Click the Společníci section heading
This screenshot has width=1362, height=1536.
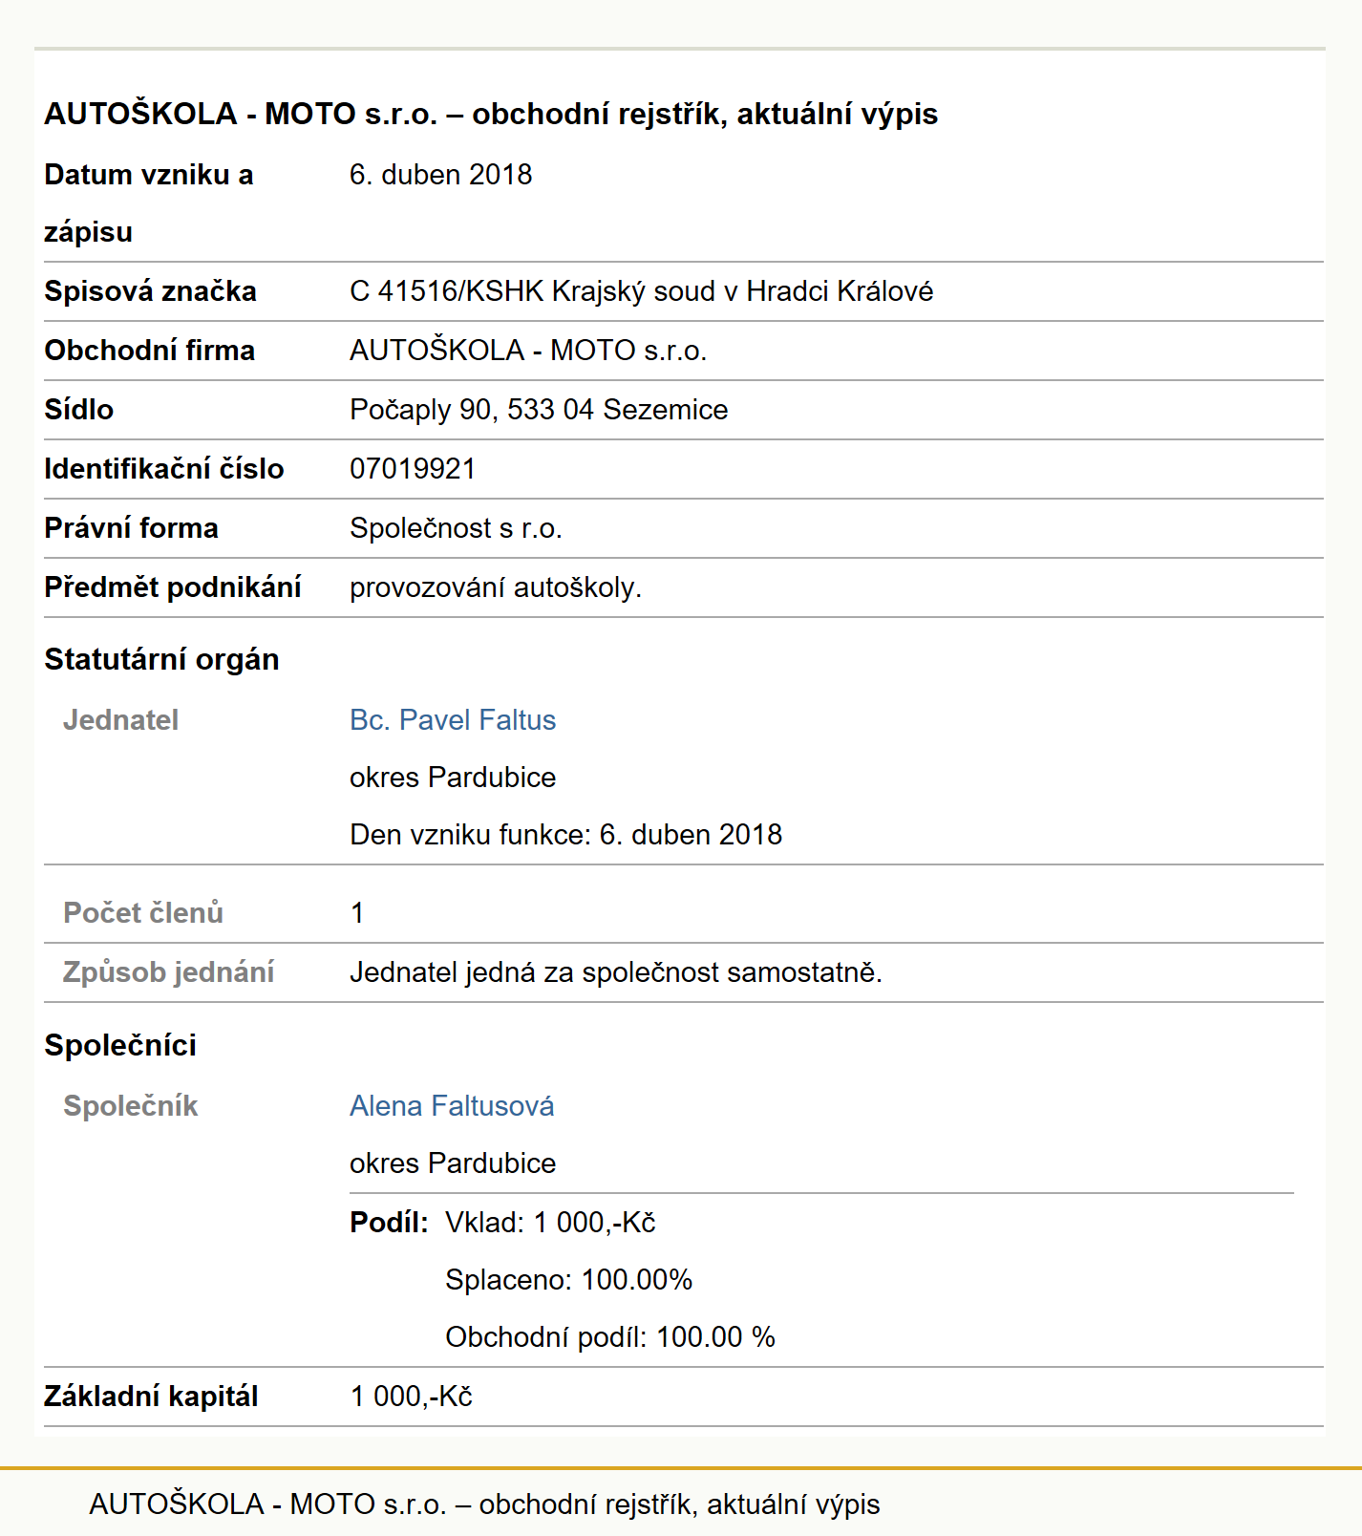point(120,1045)
